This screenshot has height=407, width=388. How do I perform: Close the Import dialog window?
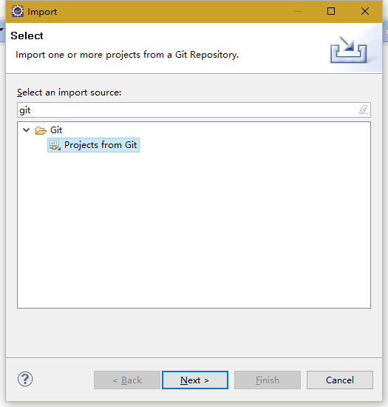click(x=365, y=11)
